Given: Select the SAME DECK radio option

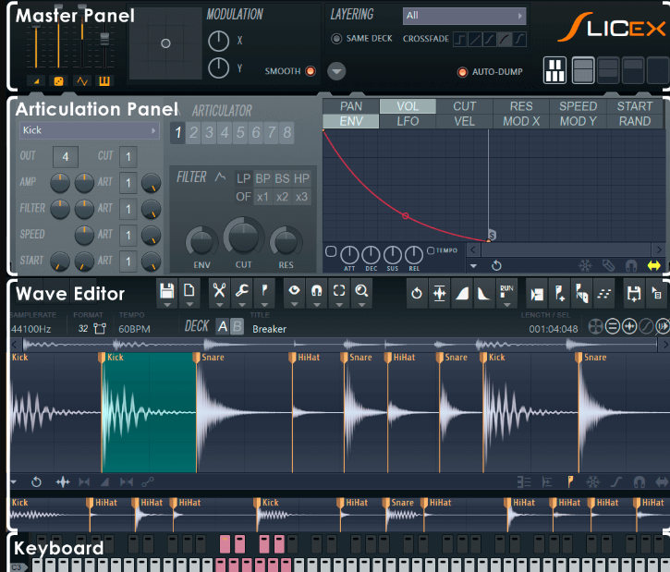Looking at the screenshot, I should coord(336,39).
